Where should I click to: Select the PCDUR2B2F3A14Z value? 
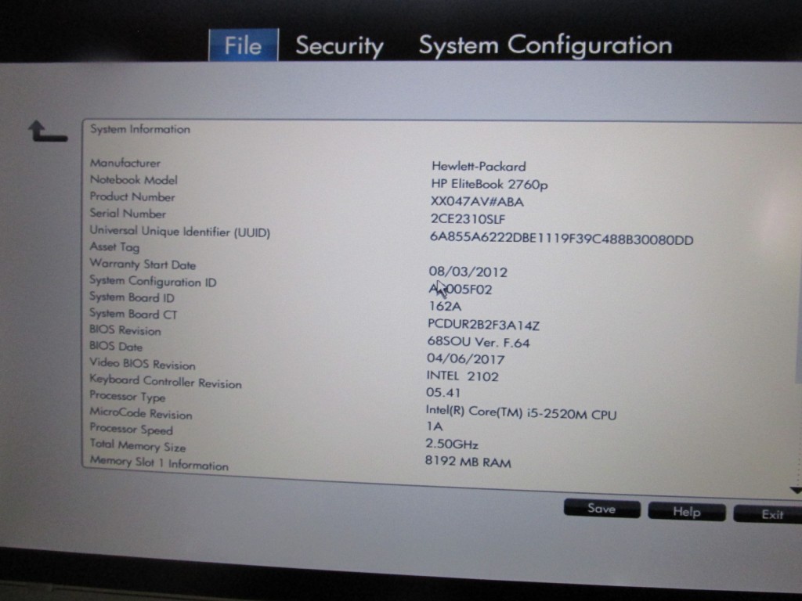pos(484,325)
